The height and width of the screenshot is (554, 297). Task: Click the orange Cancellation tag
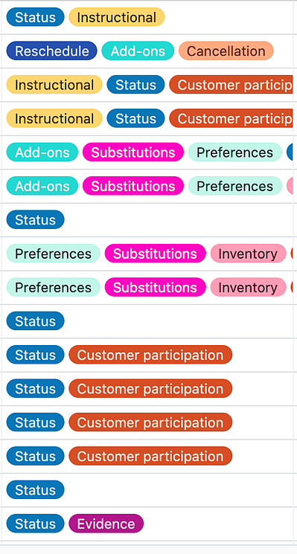[226, 51]
